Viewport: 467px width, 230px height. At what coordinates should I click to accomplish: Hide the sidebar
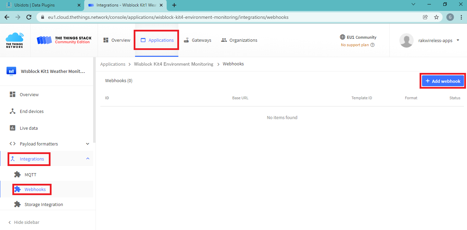click(24, 222)
